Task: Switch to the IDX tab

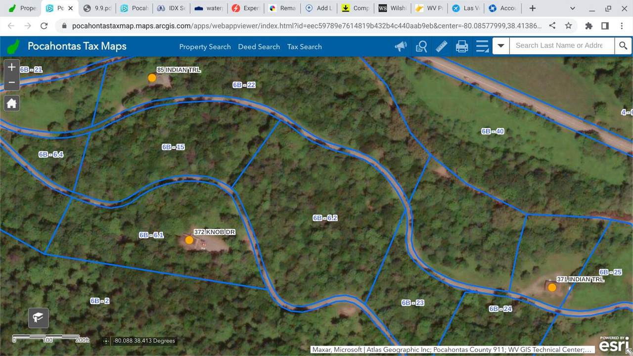Action: [171, 8]
